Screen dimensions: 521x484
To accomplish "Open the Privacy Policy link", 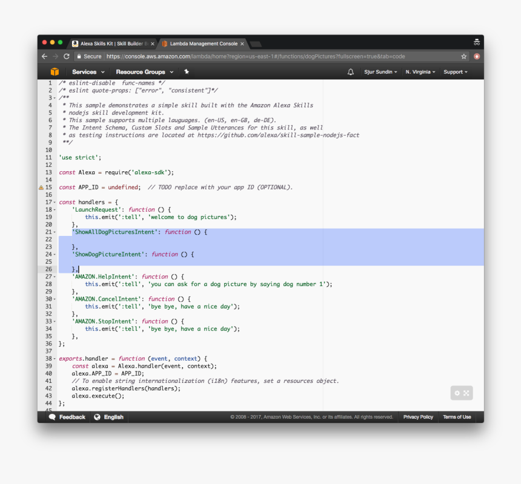I will tap(418, 417).
